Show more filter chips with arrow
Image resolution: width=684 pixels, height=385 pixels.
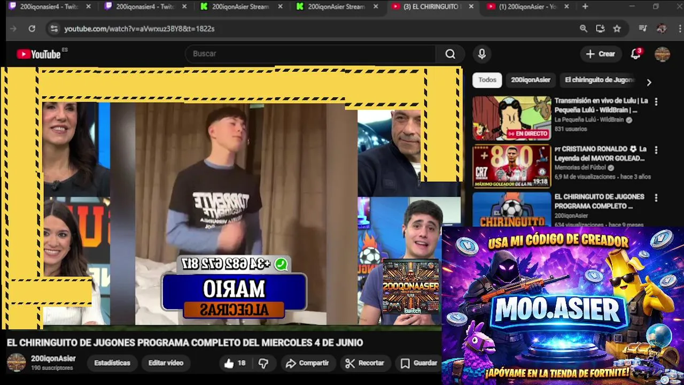pos(649,82)
